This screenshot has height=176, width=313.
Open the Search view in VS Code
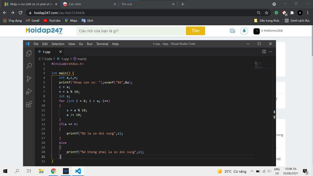(x=29, y=66)
